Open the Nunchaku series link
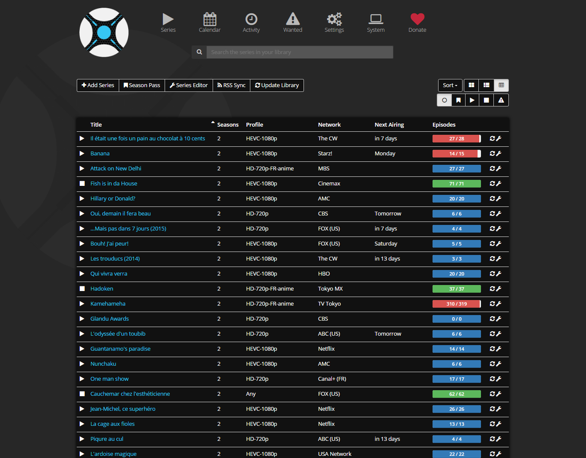 pos(103,364)
